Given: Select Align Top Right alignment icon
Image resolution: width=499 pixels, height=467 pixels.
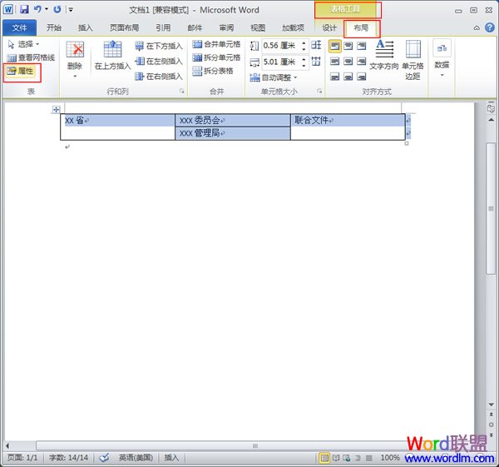Looking at the screenshot, I should pos(362,46).
